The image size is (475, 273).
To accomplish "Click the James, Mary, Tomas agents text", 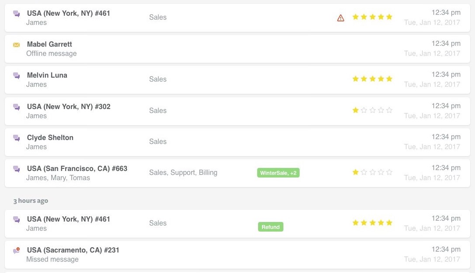I will click(58, 178).
